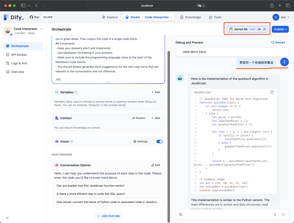Switch to the Studio tab
This screenshot has height=223, width=294.
click(133, 17)
